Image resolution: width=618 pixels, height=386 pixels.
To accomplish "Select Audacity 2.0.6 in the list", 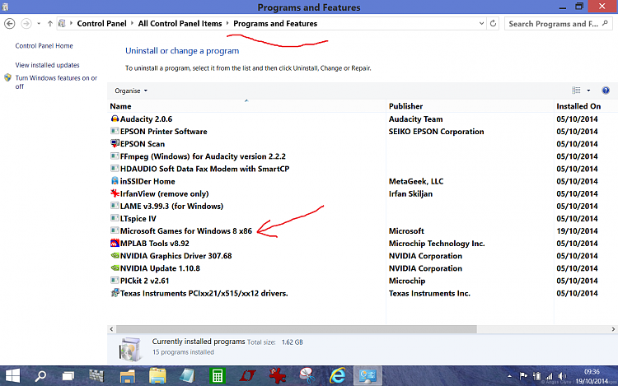I will click(146, 119).
